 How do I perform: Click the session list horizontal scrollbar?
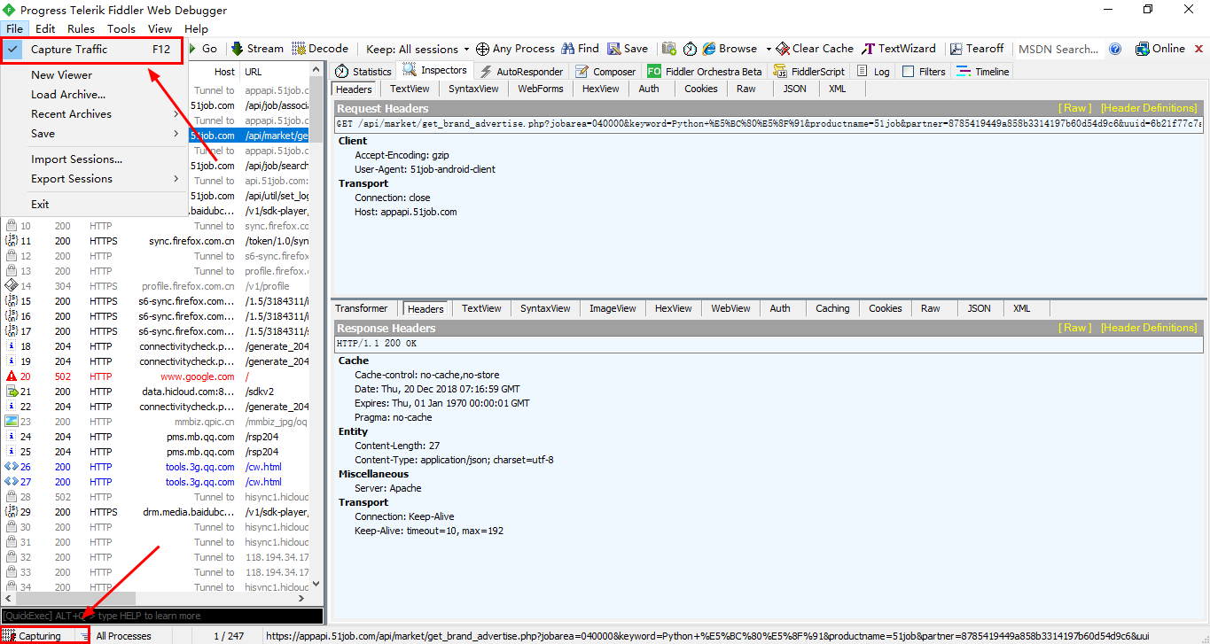point(156,599)
